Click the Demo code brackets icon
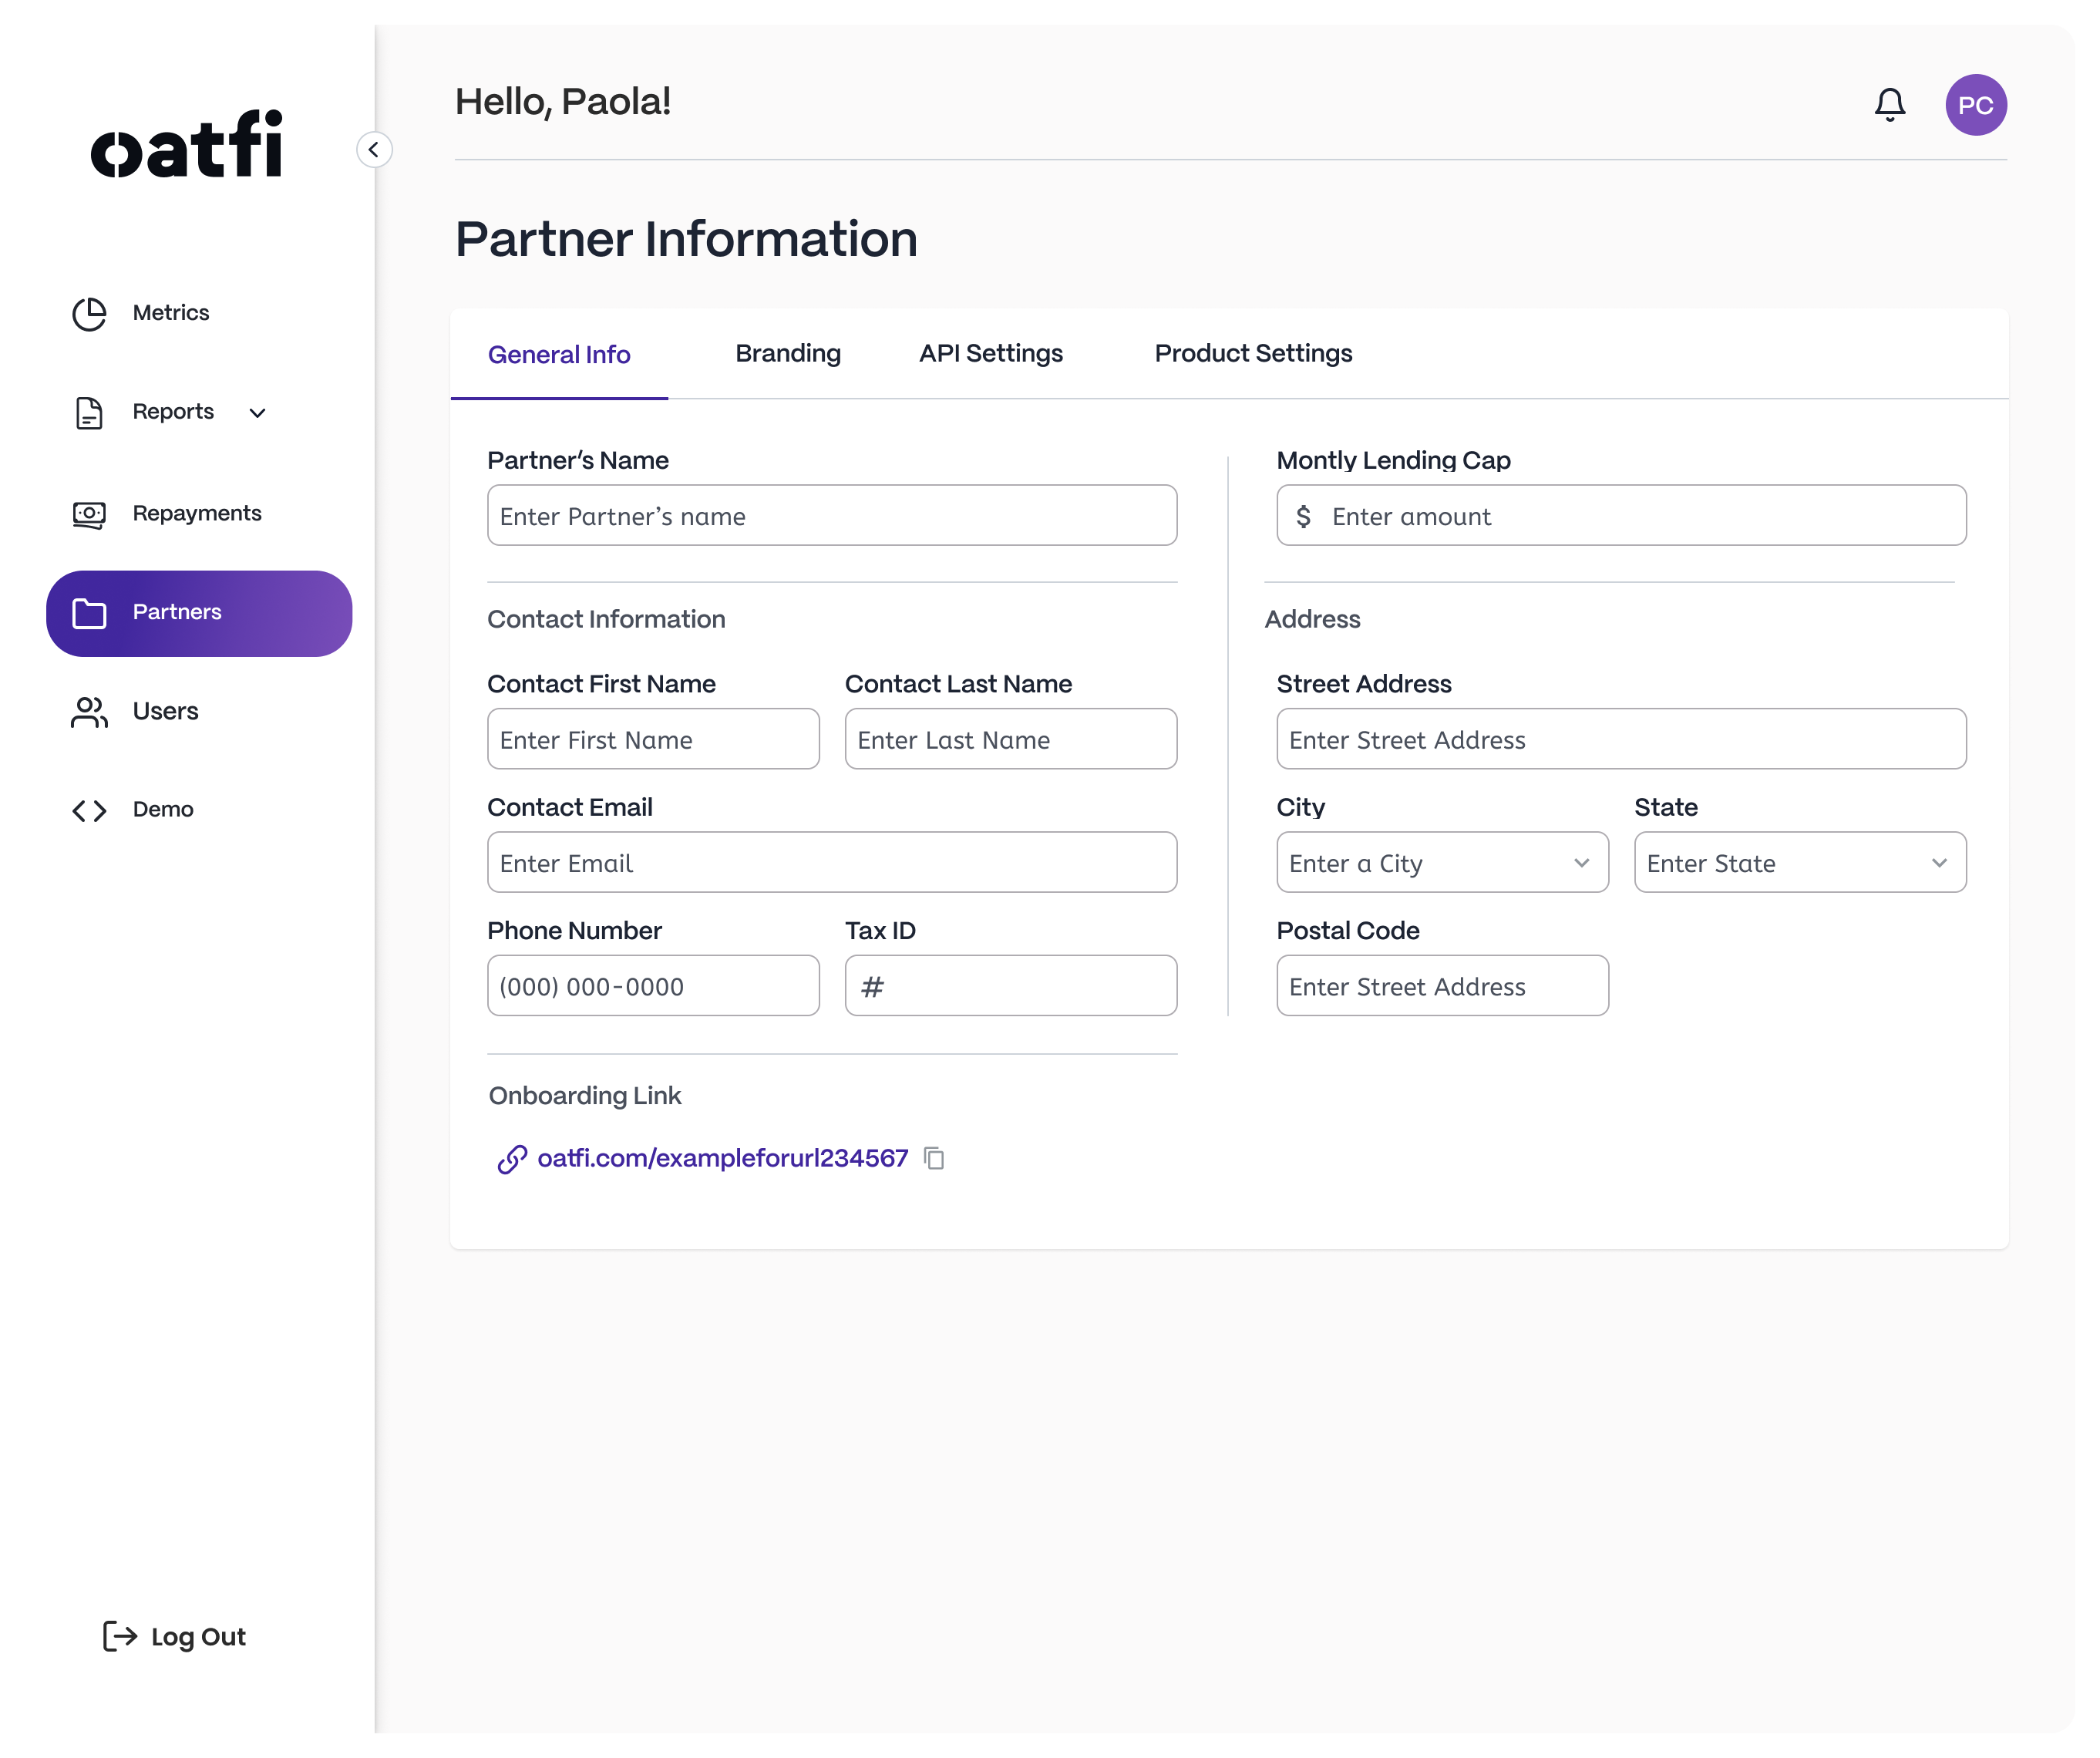2100x1758 pixels. [x=89, y=810]
